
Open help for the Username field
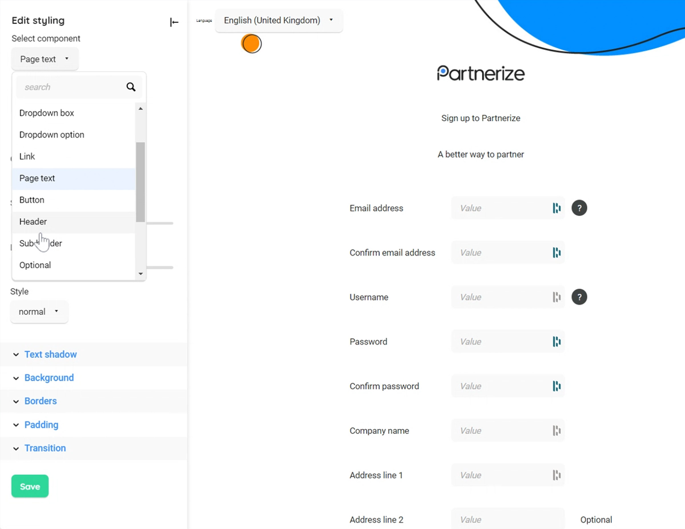[579, 297]
